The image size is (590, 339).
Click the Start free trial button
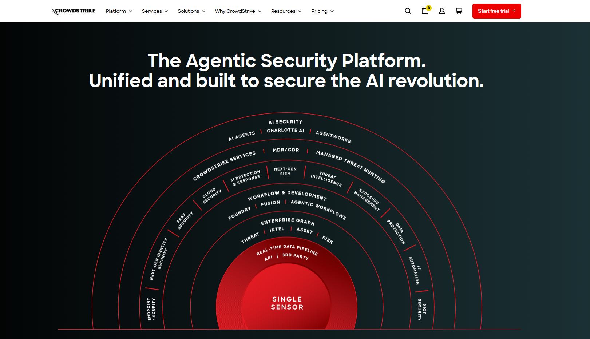tap(496, 11)
